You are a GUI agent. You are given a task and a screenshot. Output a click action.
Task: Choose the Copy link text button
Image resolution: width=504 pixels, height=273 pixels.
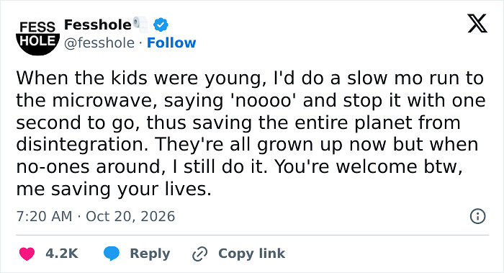coord(251,254)
